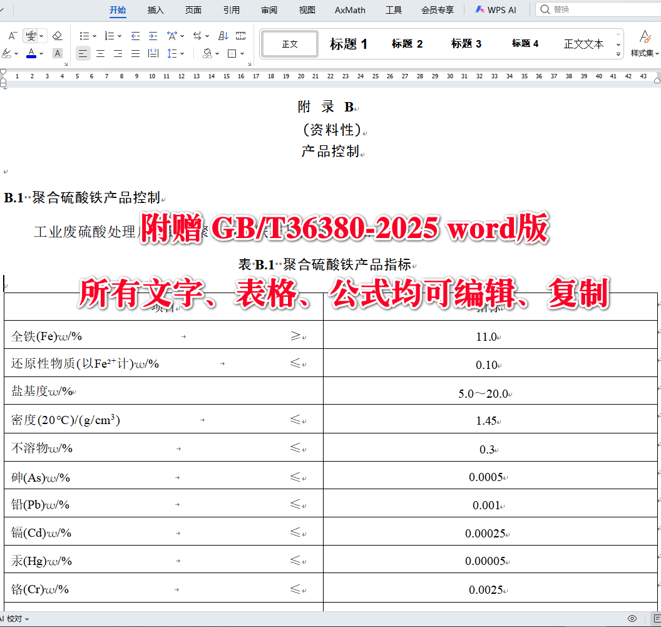Toggle justify text alignment

135,54
